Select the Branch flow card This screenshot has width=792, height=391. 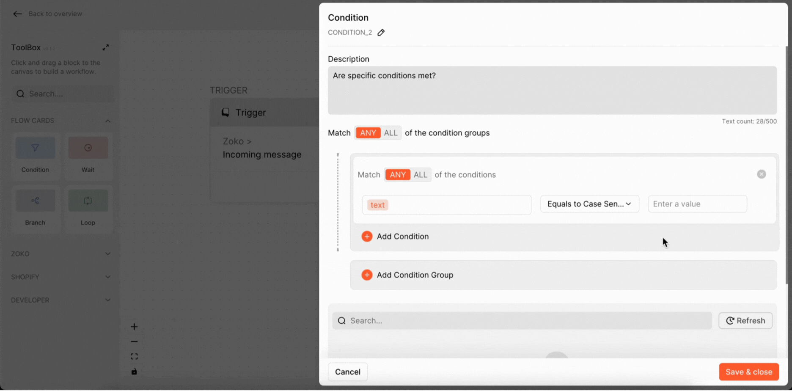click(35, 209)
